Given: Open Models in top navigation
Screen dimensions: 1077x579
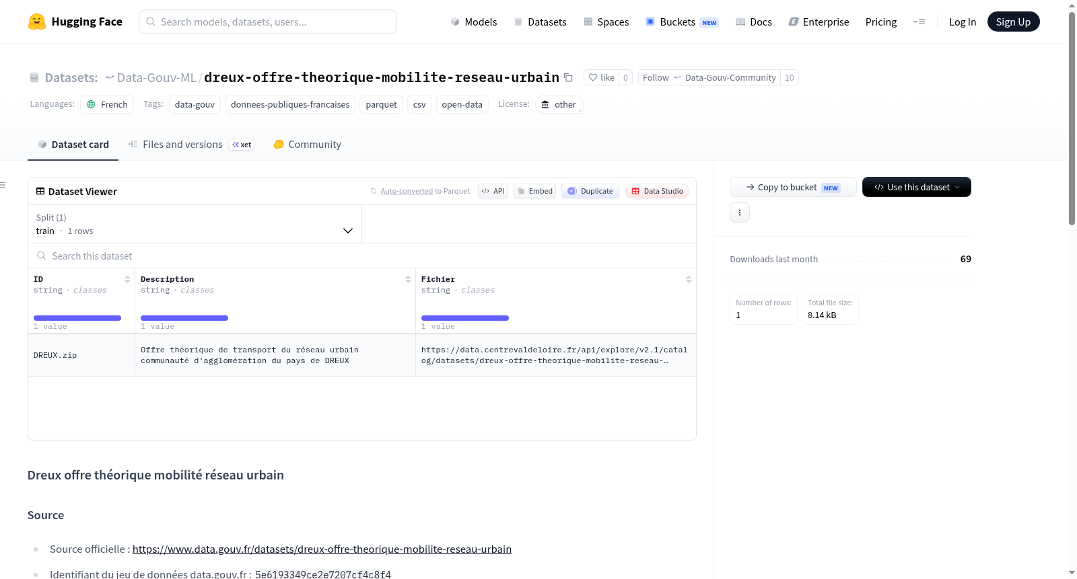Looking at the screenshot, I should [x=474, y=22].
